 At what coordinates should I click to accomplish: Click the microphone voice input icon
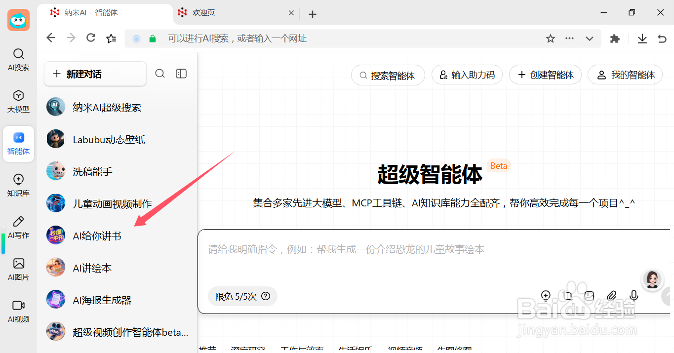[634, 295]
